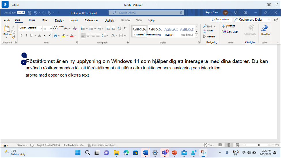Viewport: 281px width, 158px height.
Task: Click the Ersätt replace button
Action: coord(208,31)
